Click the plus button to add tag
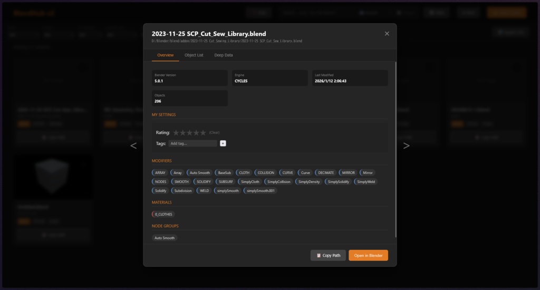The height and width of the screenshot is (290, 540). [223, 143]
